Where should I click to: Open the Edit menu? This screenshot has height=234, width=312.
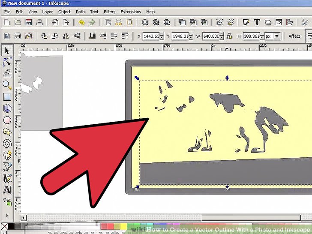(19, 12)
